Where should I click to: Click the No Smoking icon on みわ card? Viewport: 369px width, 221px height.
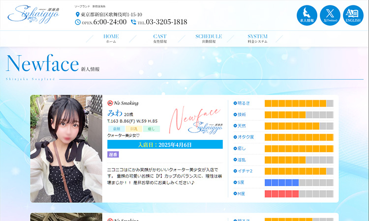110,103
